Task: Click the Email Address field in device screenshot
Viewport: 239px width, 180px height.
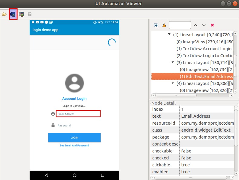Action: click(x=78, y=114)
